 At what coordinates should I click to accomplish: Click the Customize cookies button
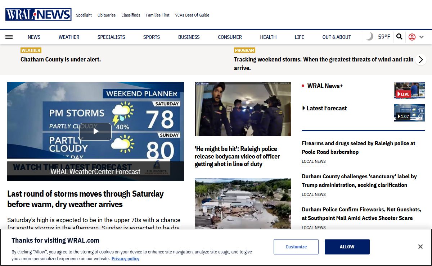[296, 247]
